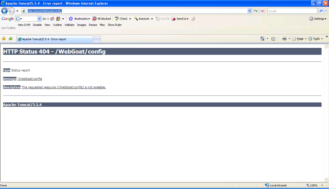The width and height of the screenshot is (329, 189).
Task: Open the Page dropdown menu
Action: pos(299,39)
